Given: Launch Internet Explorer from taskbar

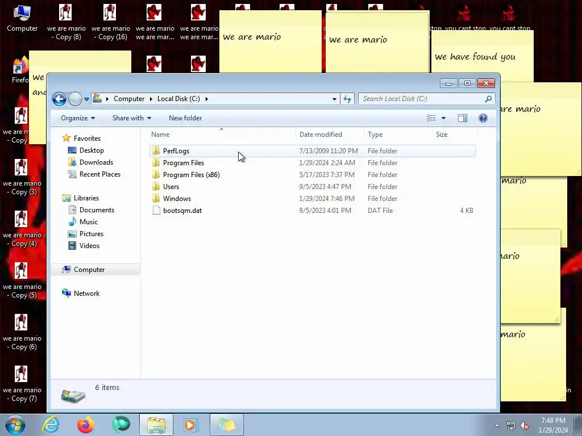Looking at the screenshot, I should [x=51, y=425].
